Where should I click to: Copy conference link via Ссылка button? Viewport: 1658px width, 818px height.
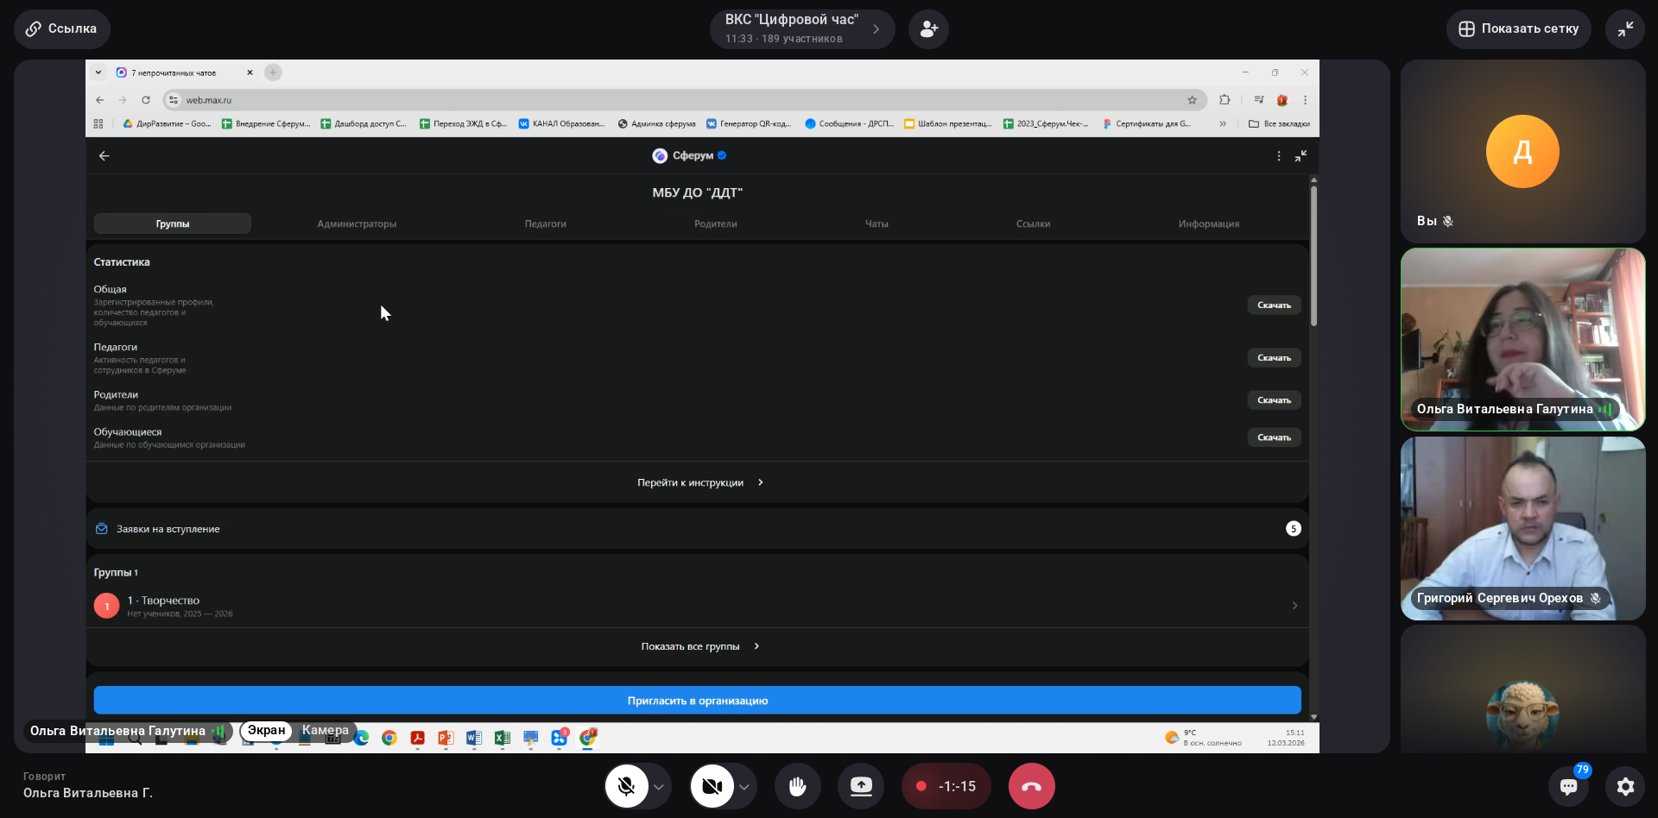[x=61, y=29]
